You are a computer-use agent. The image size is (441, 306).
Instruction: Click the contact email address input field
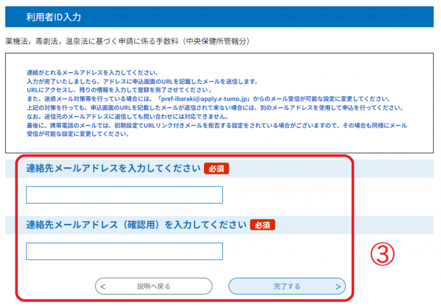[x=124, y=195]
